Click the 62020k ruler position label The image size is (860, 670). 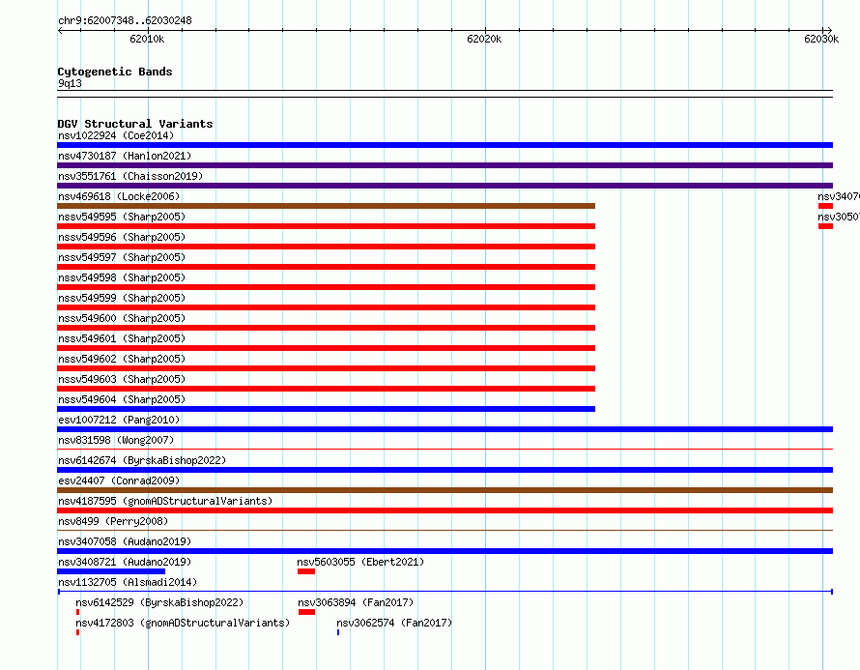click(484, 39)
